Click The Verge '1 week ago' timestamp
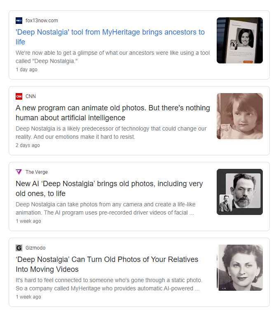The image size is (276, 313). [x=28, y=221]
